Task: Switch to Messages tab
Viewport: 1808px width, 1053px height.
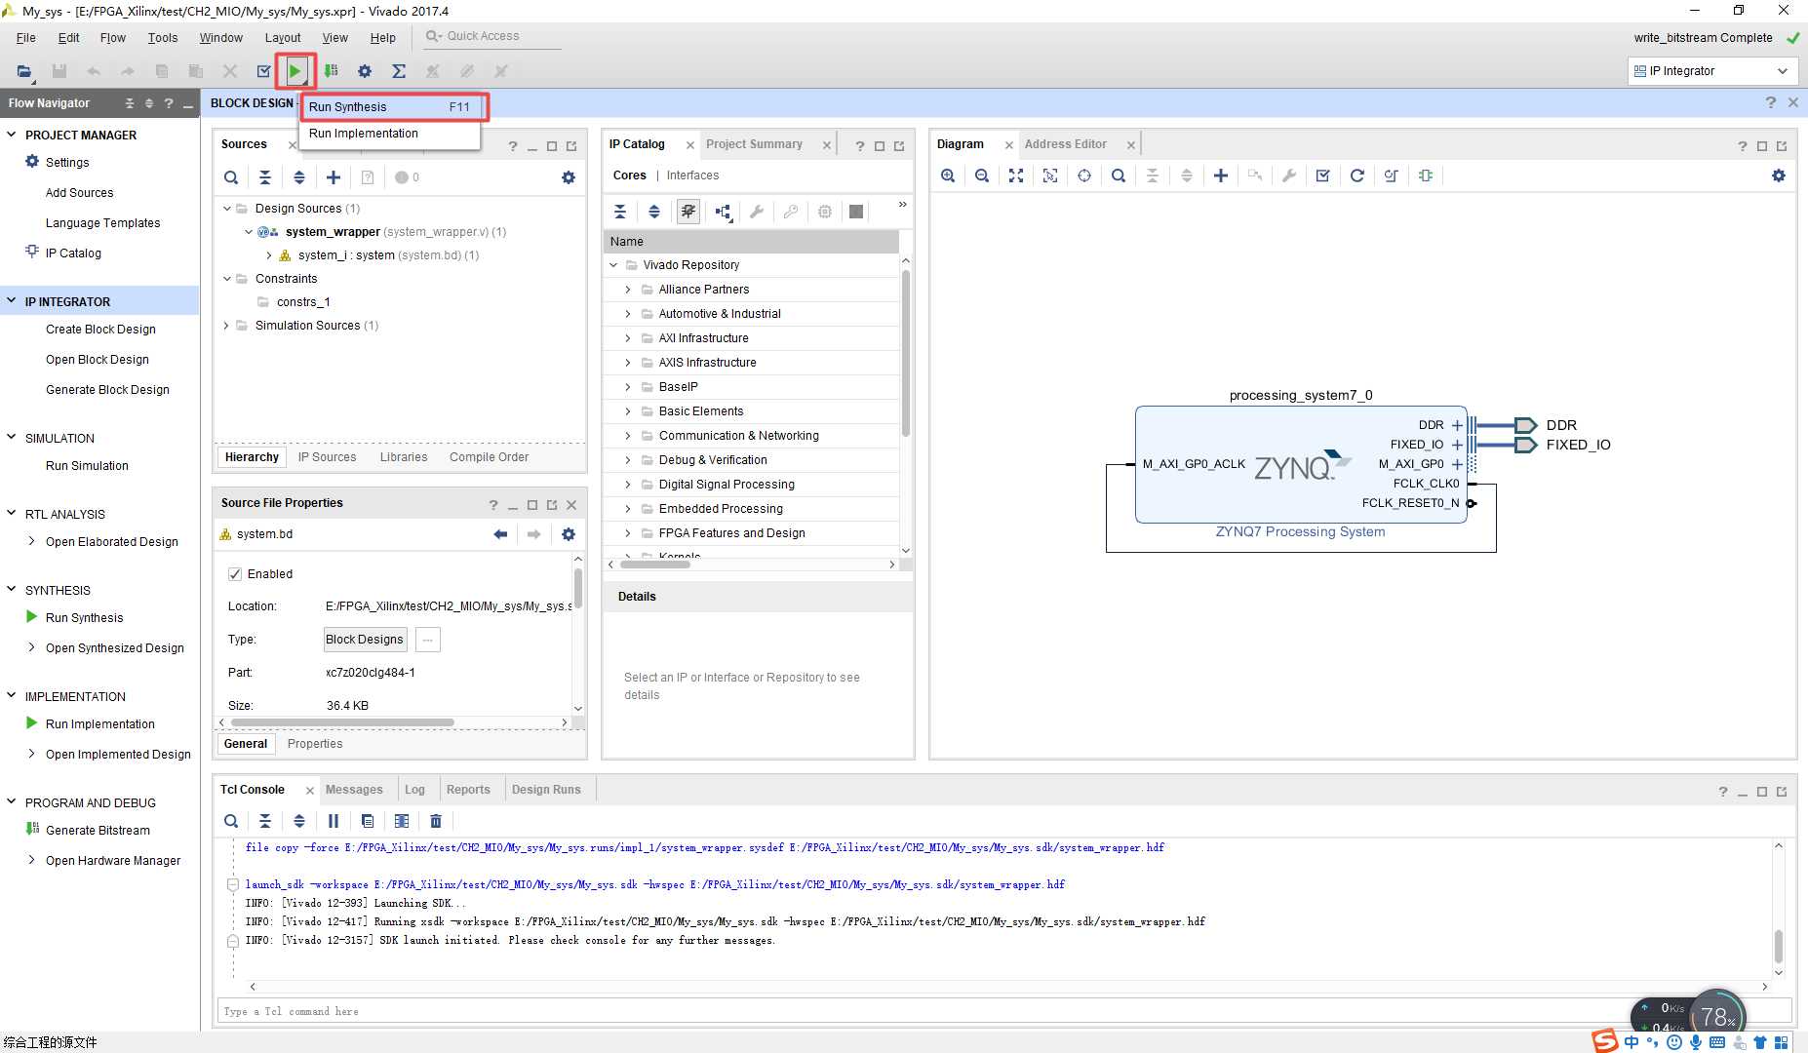Action: (x=354, y=790)
